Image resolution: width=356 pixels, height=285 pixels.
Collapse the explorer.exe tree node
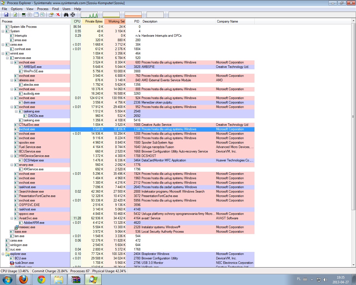[3, 254]
